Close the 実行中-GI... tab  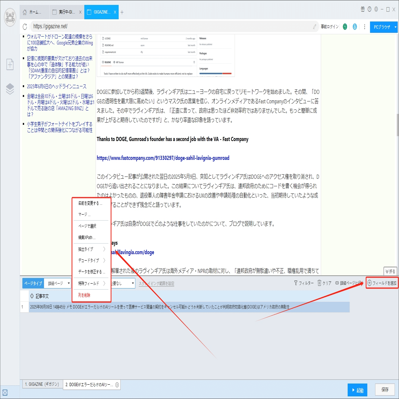(x=80, y=12)
